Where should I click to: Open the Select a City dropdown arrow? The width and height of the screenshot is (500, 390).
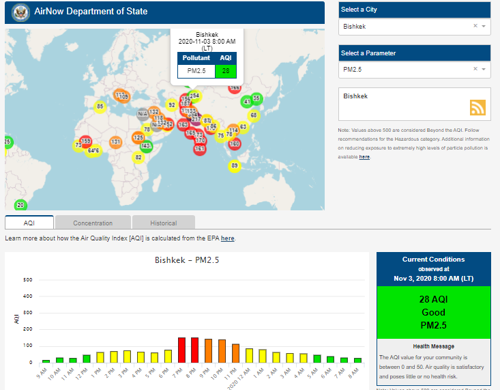pyautogui.click(x=484, y=26)
